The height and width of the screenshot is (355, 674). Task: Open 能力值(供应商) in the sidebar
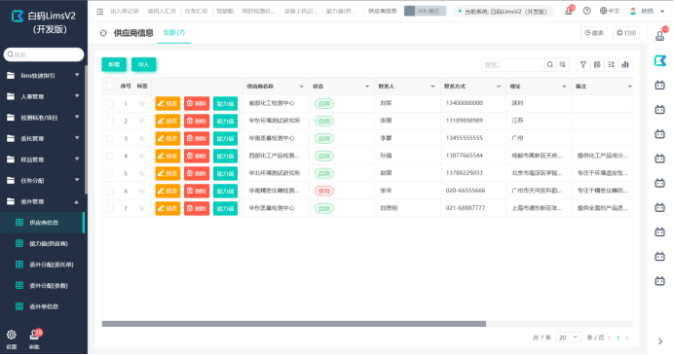tap(42, 244)
